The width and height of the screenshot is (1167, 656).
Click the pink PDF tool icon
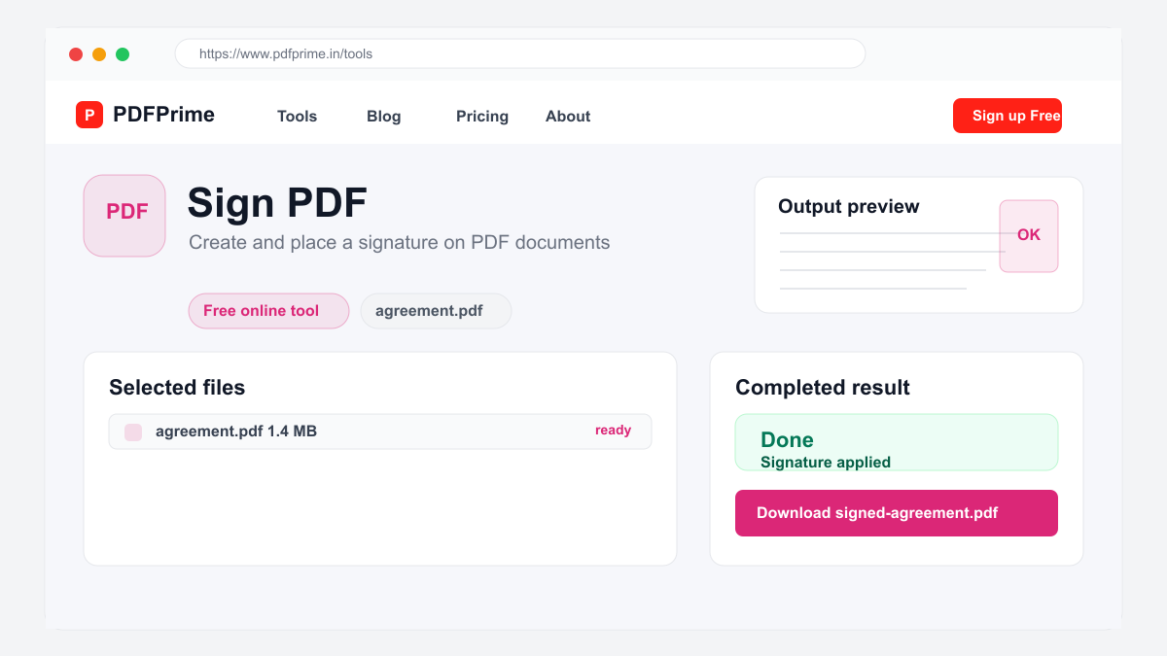point(124,216)
